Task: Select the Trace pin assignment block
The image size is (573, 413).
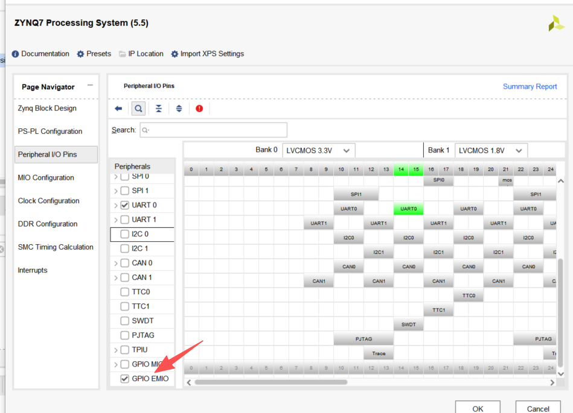Action: click(379, 353)
